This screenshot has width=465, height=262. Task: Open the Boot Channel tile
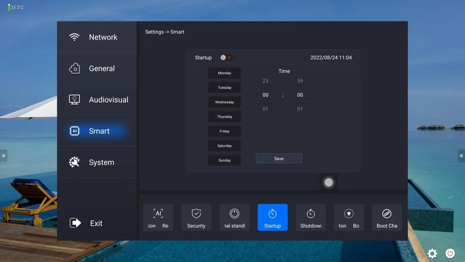pos(387,217)
